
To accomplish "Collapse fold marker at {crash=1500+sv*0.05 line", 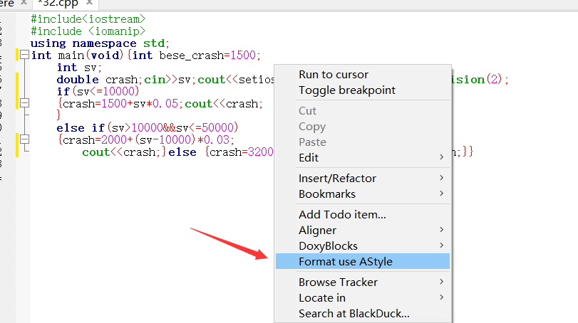I will [x=24, y=103].
